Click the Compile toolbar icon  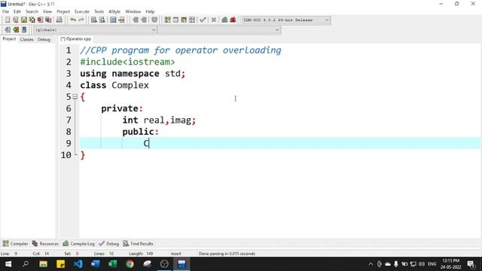167,20
